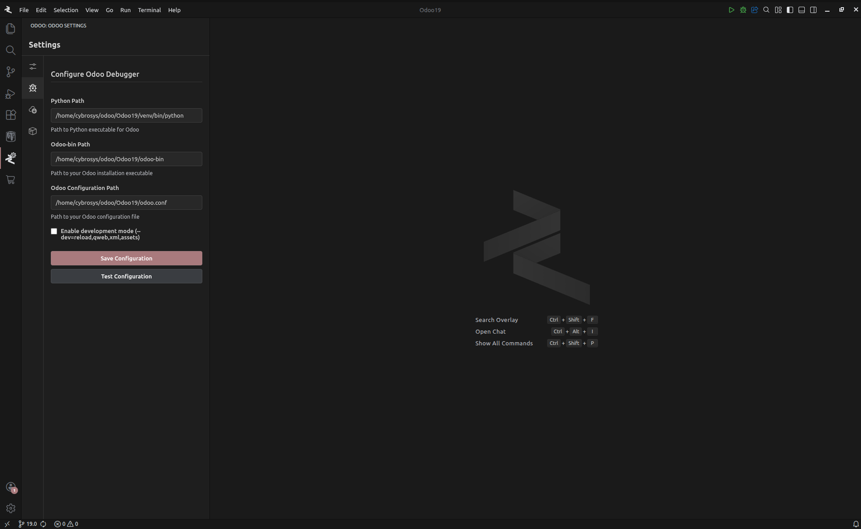861x529 pixels.
Task: Open the cloud download settings tab
Action: click(x=33, y=110)
